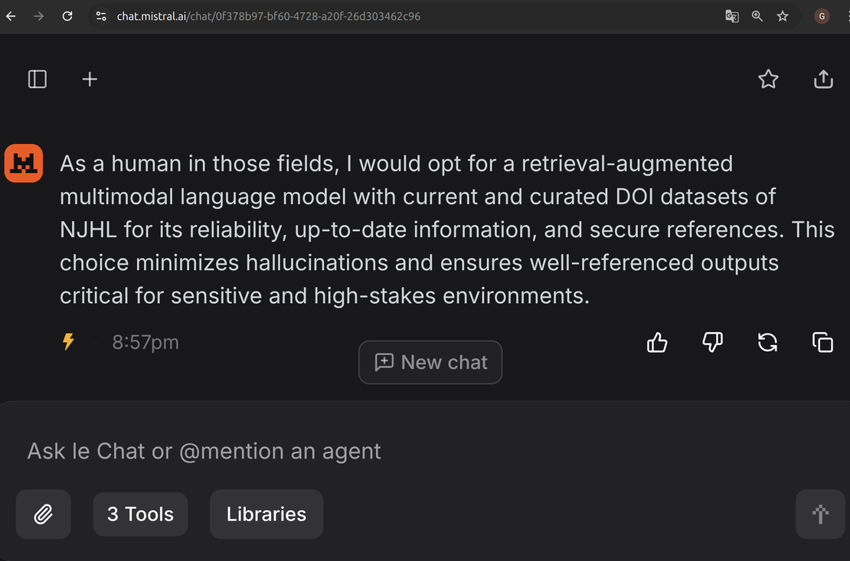
Task: Start a new conversation with plus icon
Action: (x=90, y=79)
